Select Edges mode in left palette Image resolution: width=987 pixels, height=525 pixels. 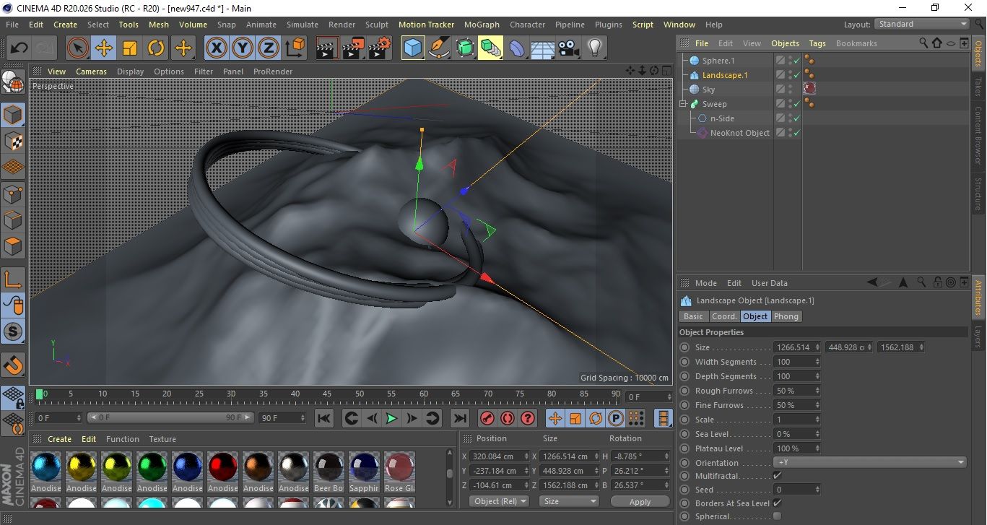13,220
